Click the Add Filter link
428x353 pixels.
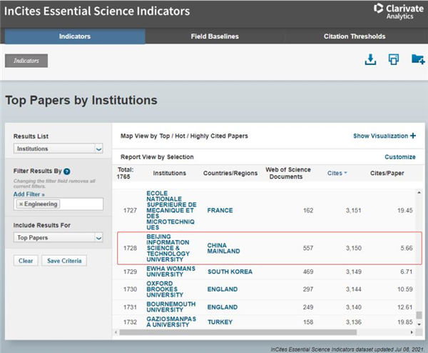[x=28, y=194]
